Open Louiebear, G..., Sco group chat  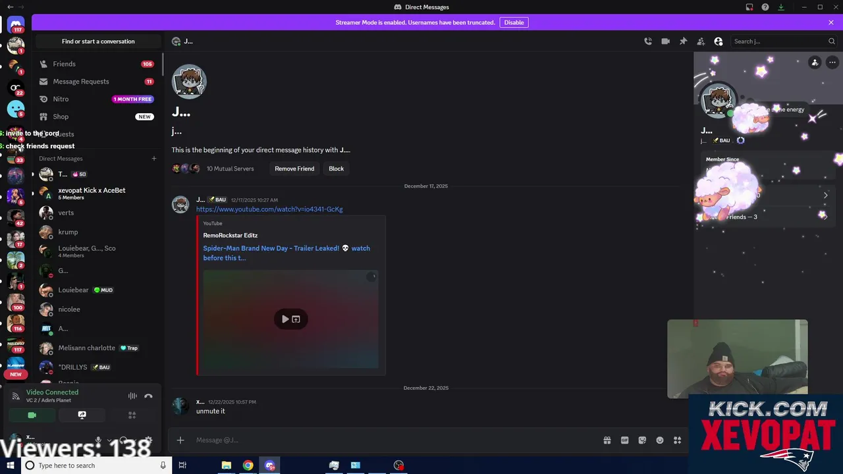(97, 251)
